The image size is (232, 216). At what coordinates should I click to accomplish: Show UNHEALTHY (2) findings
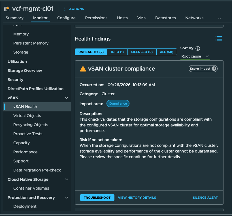tap(91, 52)
